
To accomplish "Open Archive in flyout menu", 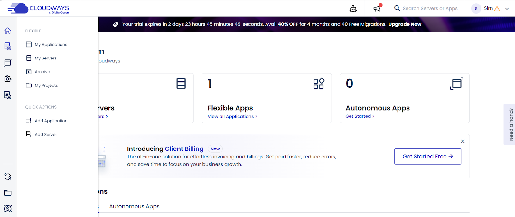I will pos(38,72).
